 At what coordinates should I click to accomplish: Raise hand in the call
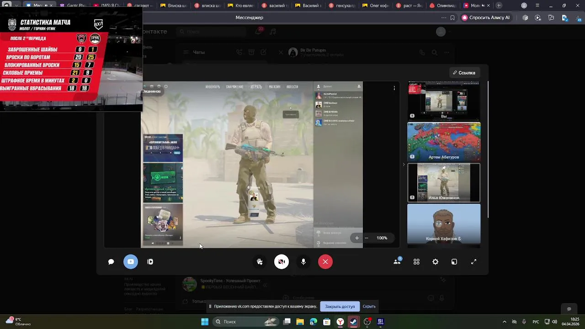tap(260, 262)
